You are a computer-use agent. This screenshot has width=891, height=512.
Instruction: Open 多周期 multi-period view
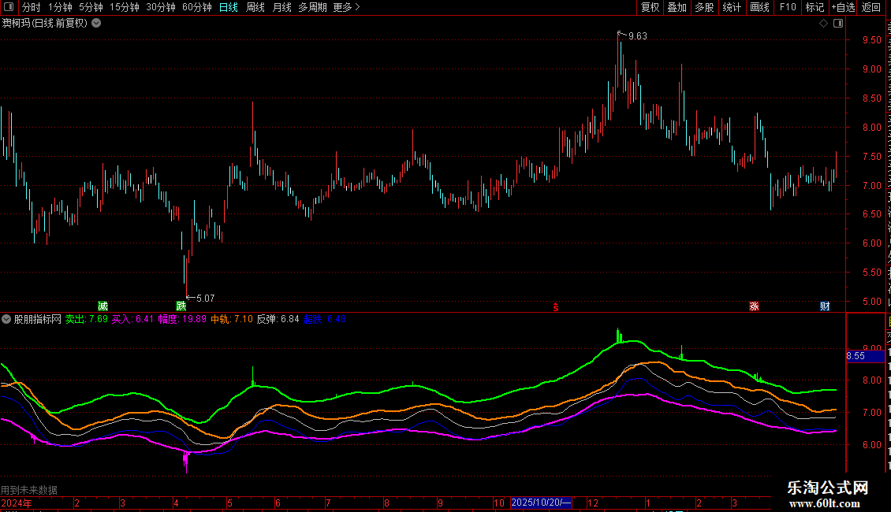point(312,7)
